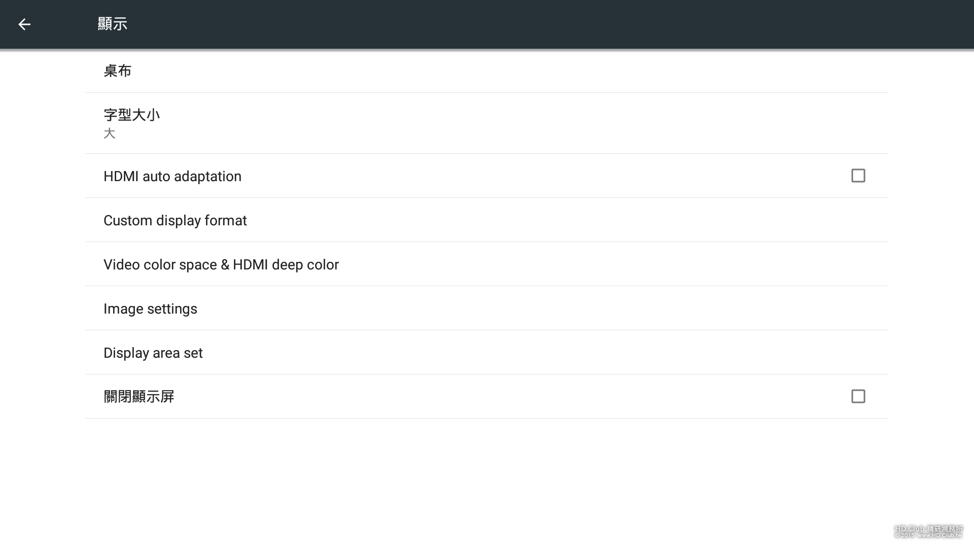974x548 pixels.
Task: Open Image settings
Action: 150,309
